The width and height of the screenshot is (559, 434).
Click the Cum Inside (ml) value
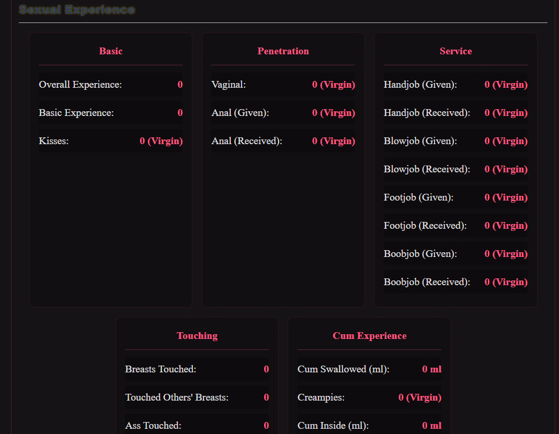pos(431,426)
